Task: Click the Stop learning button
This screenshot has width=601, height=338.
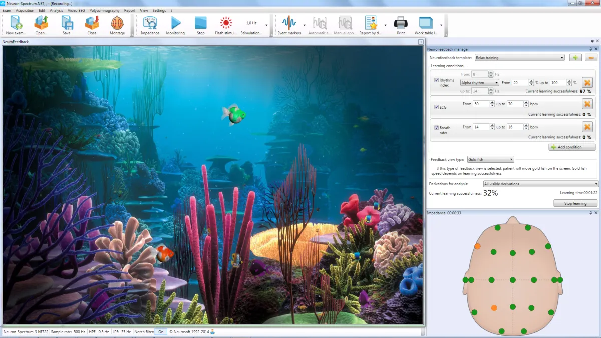Action: point(575,203)
